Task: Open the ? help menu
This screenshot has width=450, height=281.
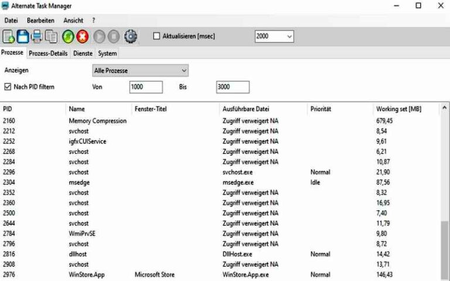Action: (94, 20)
